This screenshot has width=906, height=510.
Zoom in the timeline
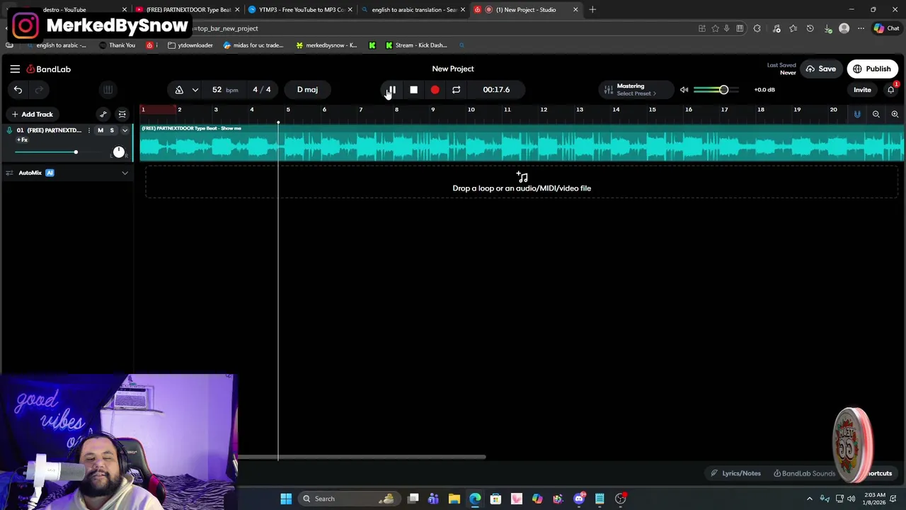pos(895,114)
